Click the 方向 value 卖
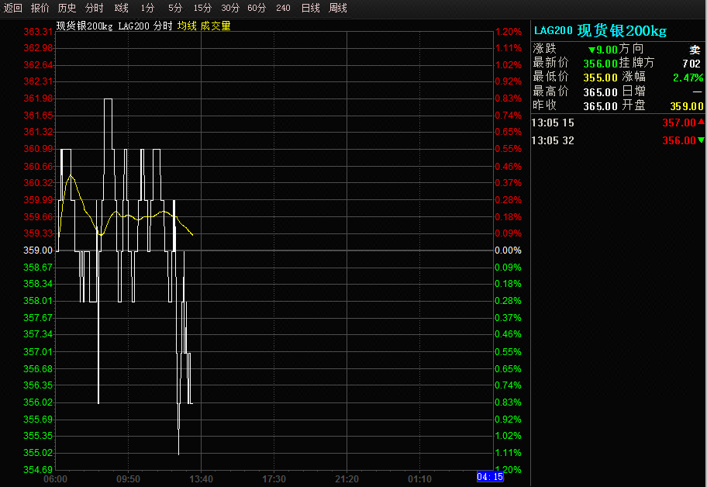This screenshot has width=707, height=487. (x=695, y=50)
